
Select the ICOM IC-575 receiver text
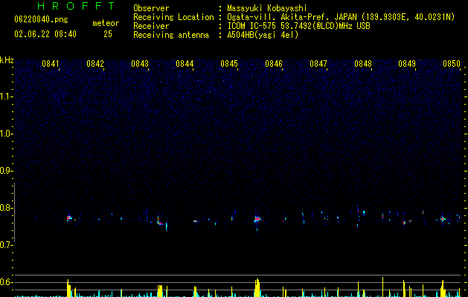(x=298, y=26)
